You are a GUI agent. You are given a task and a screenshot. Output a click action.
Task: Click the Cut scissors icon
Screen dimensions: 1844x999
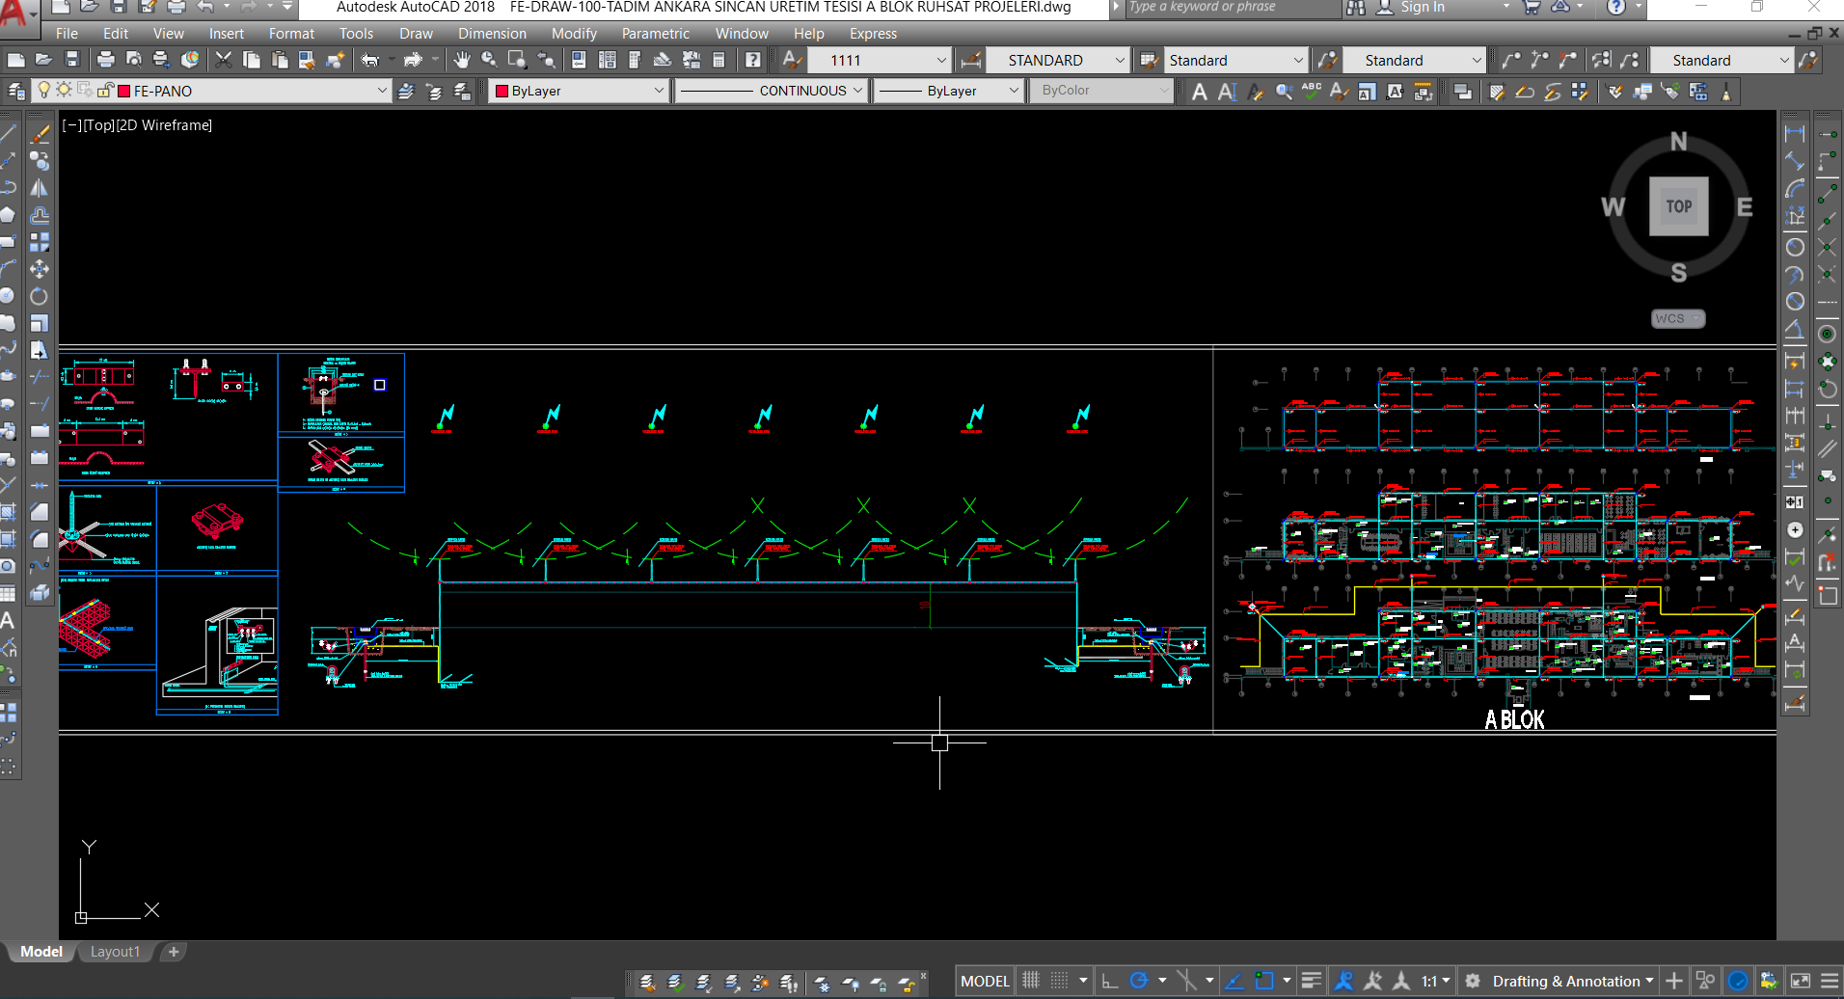tap(223, 60)
